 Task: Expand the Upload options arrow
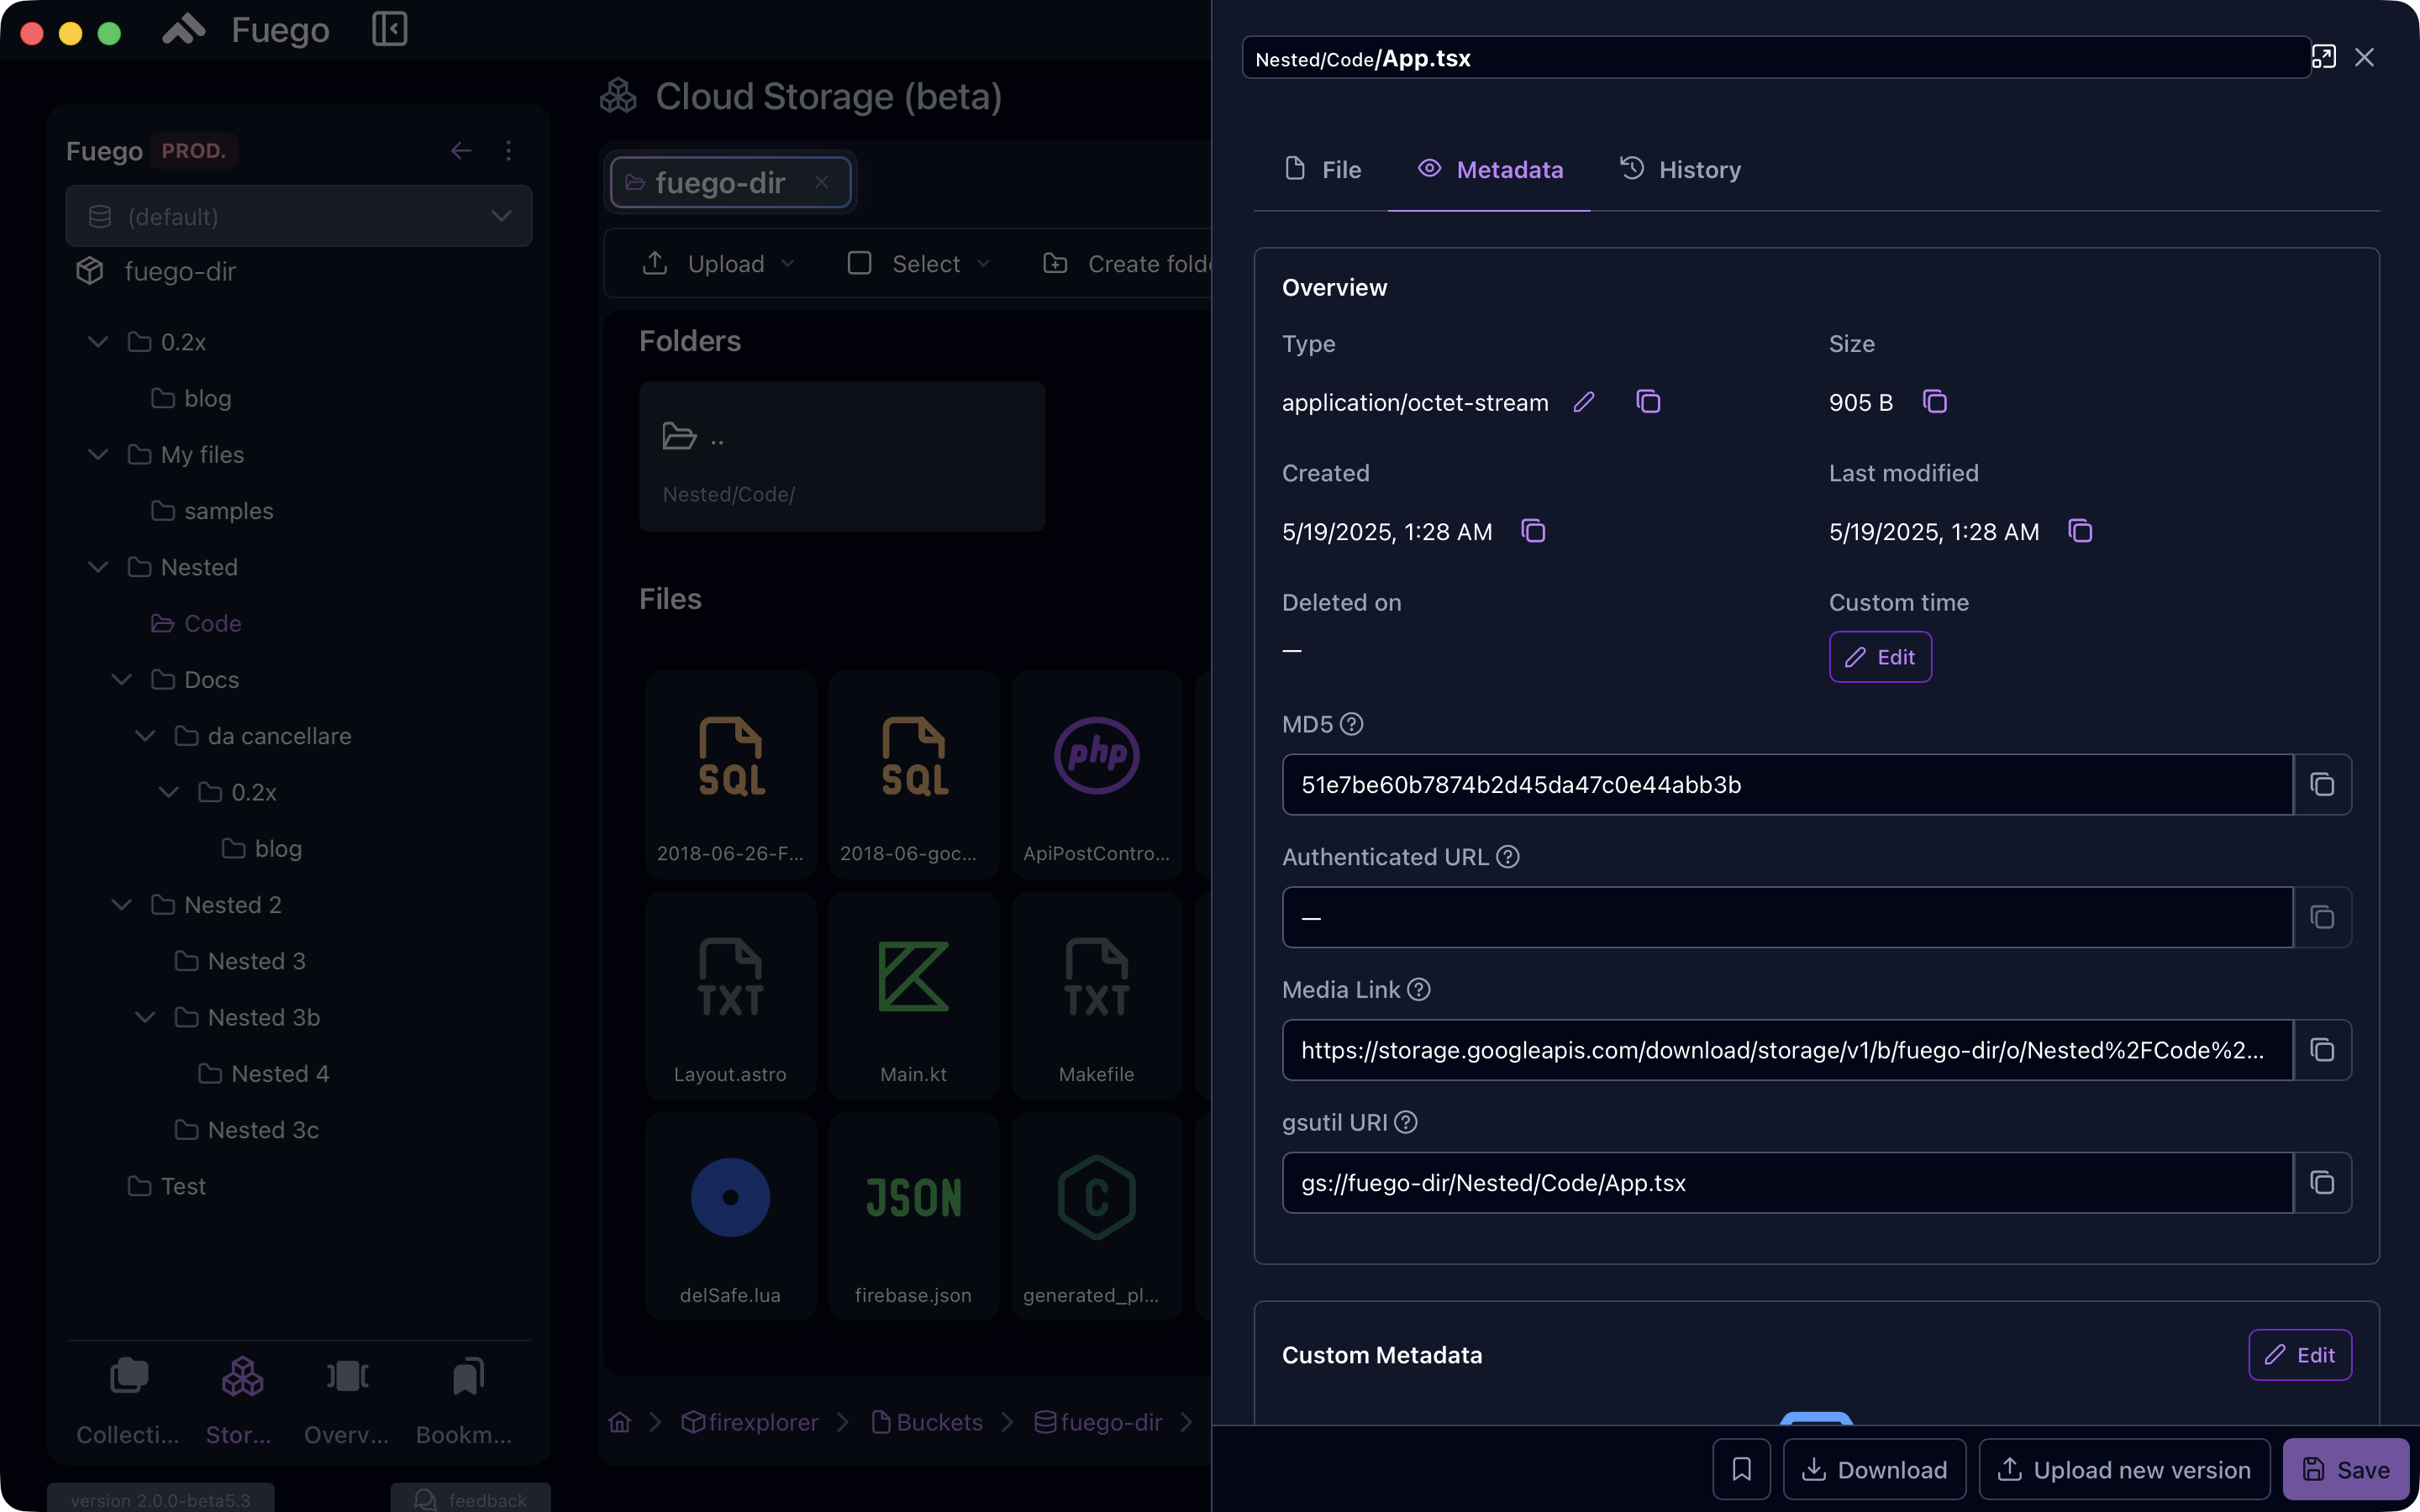[788, 263]
